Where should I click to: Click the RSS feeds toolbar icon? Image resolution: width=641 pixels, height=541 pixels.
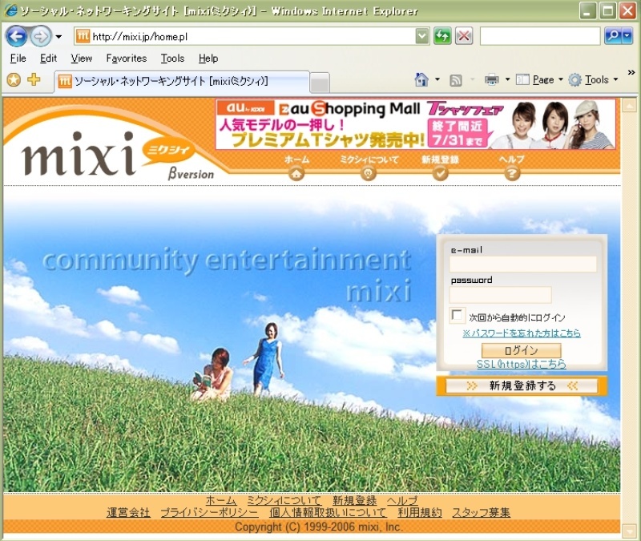tap(455, 80)
